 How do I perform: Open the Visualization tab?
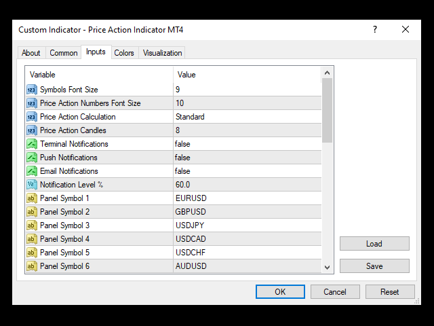coord(162,53)
